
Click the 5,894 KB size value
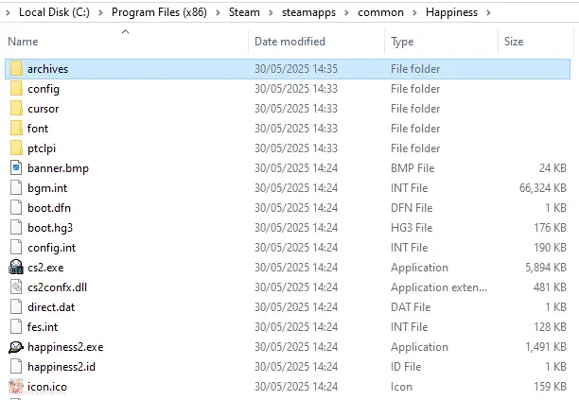point(546,268)
